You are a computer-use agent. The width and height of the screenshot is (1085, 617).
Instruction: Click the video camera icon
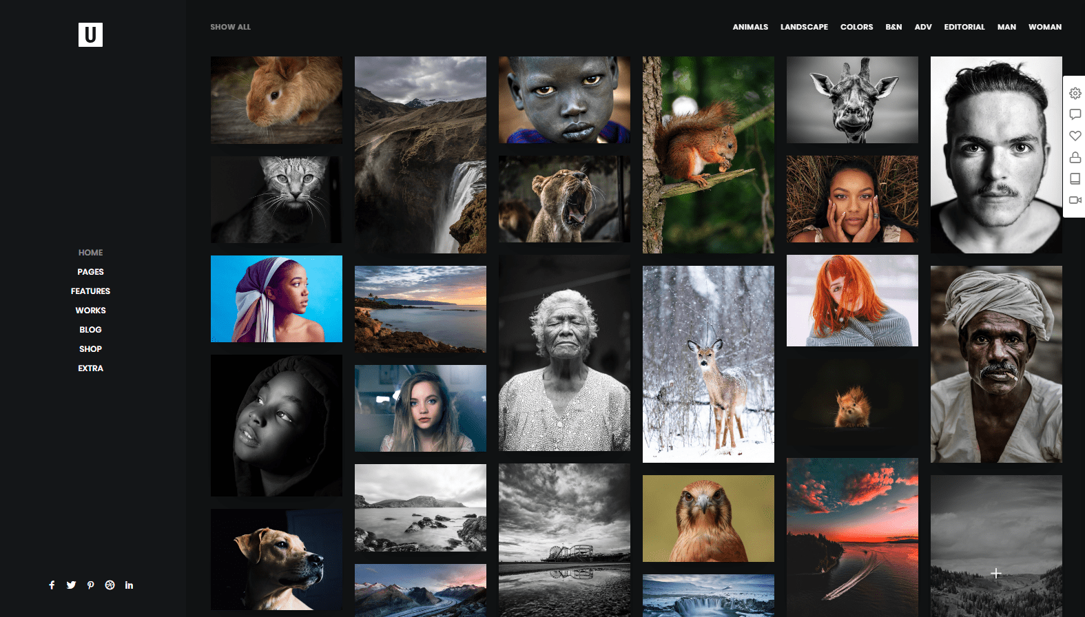click(1075, 200)
